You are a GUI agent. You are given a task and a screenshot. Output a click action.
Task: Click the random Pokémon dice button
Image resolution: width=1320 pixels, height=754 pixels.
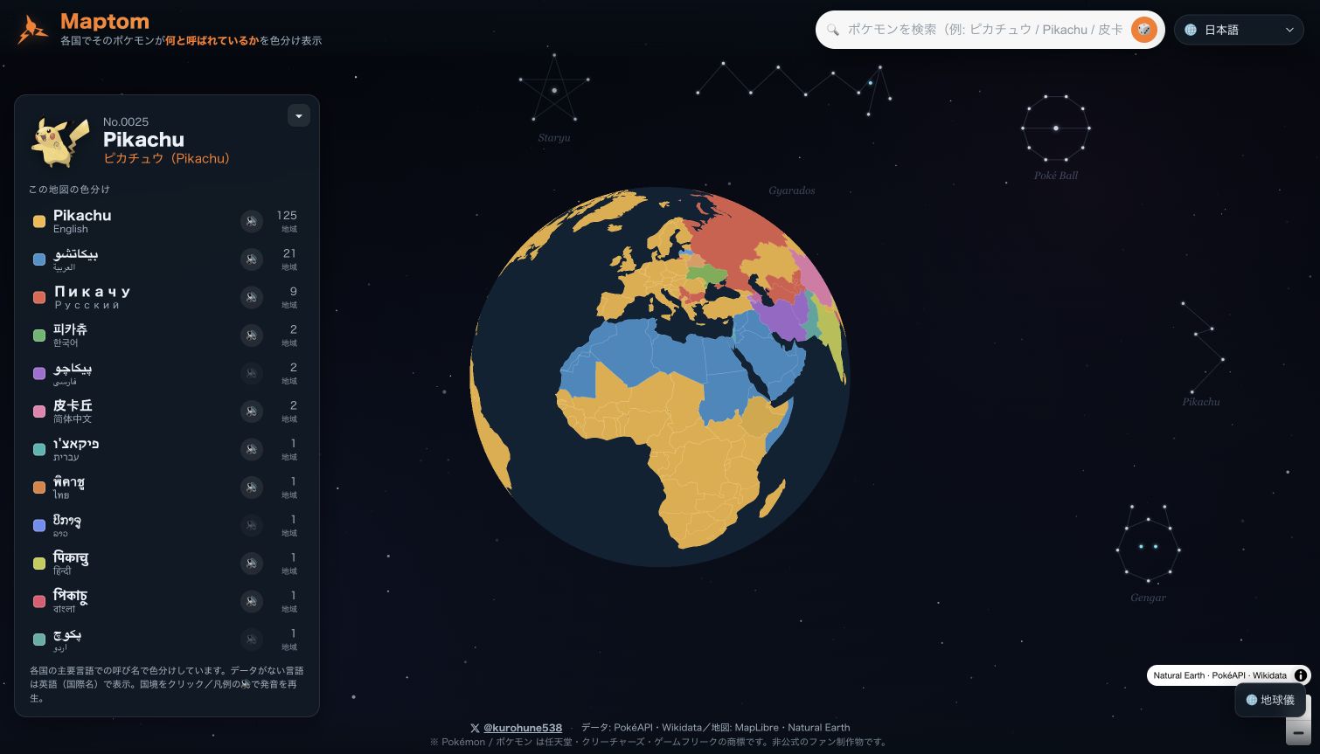1143,30
